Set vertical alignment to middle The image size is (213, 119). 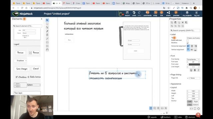tap(192, 50)
